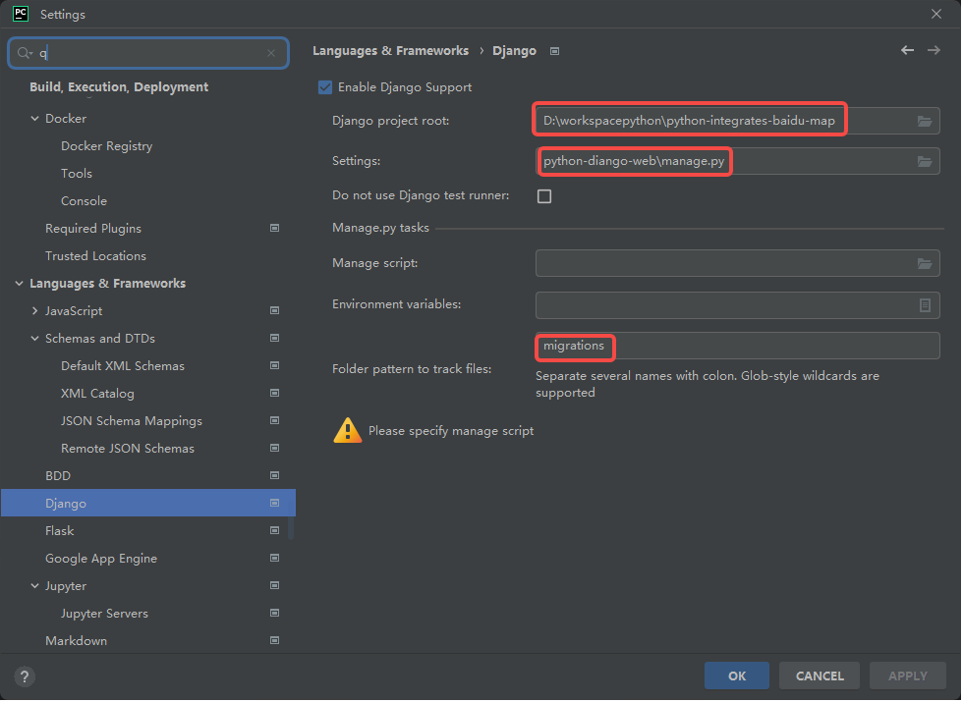
Task: Click into the empty Manage script field
Action: [737, 263]
